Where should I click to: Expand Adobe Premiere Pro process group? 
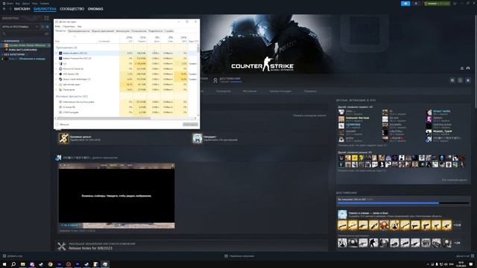57,58
